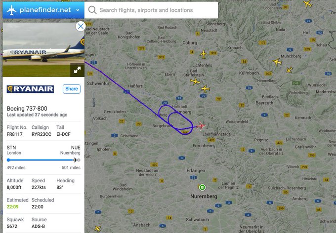Select the yellow plane near Ansbach
The image size is (336, 233).
pyautogui.click(x=97, y=229)
